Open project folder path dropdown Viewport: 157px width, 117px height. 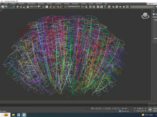[x=142, y=7]
